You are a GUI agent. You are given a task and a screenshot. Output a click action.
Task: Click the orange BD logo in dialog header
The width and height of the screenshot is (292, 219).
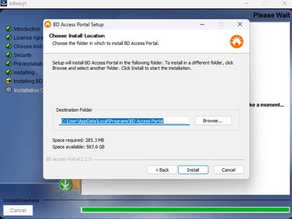pyautogui.click(x=236, y=41)
